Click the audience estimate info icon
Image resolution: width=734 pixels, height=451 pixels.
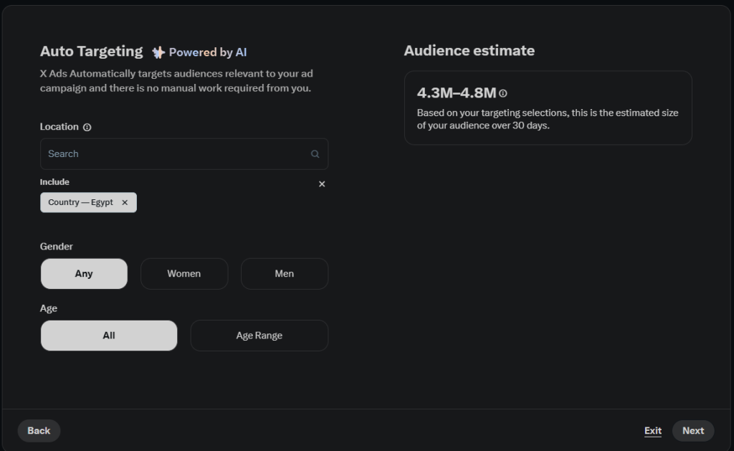tap(503, 93)
